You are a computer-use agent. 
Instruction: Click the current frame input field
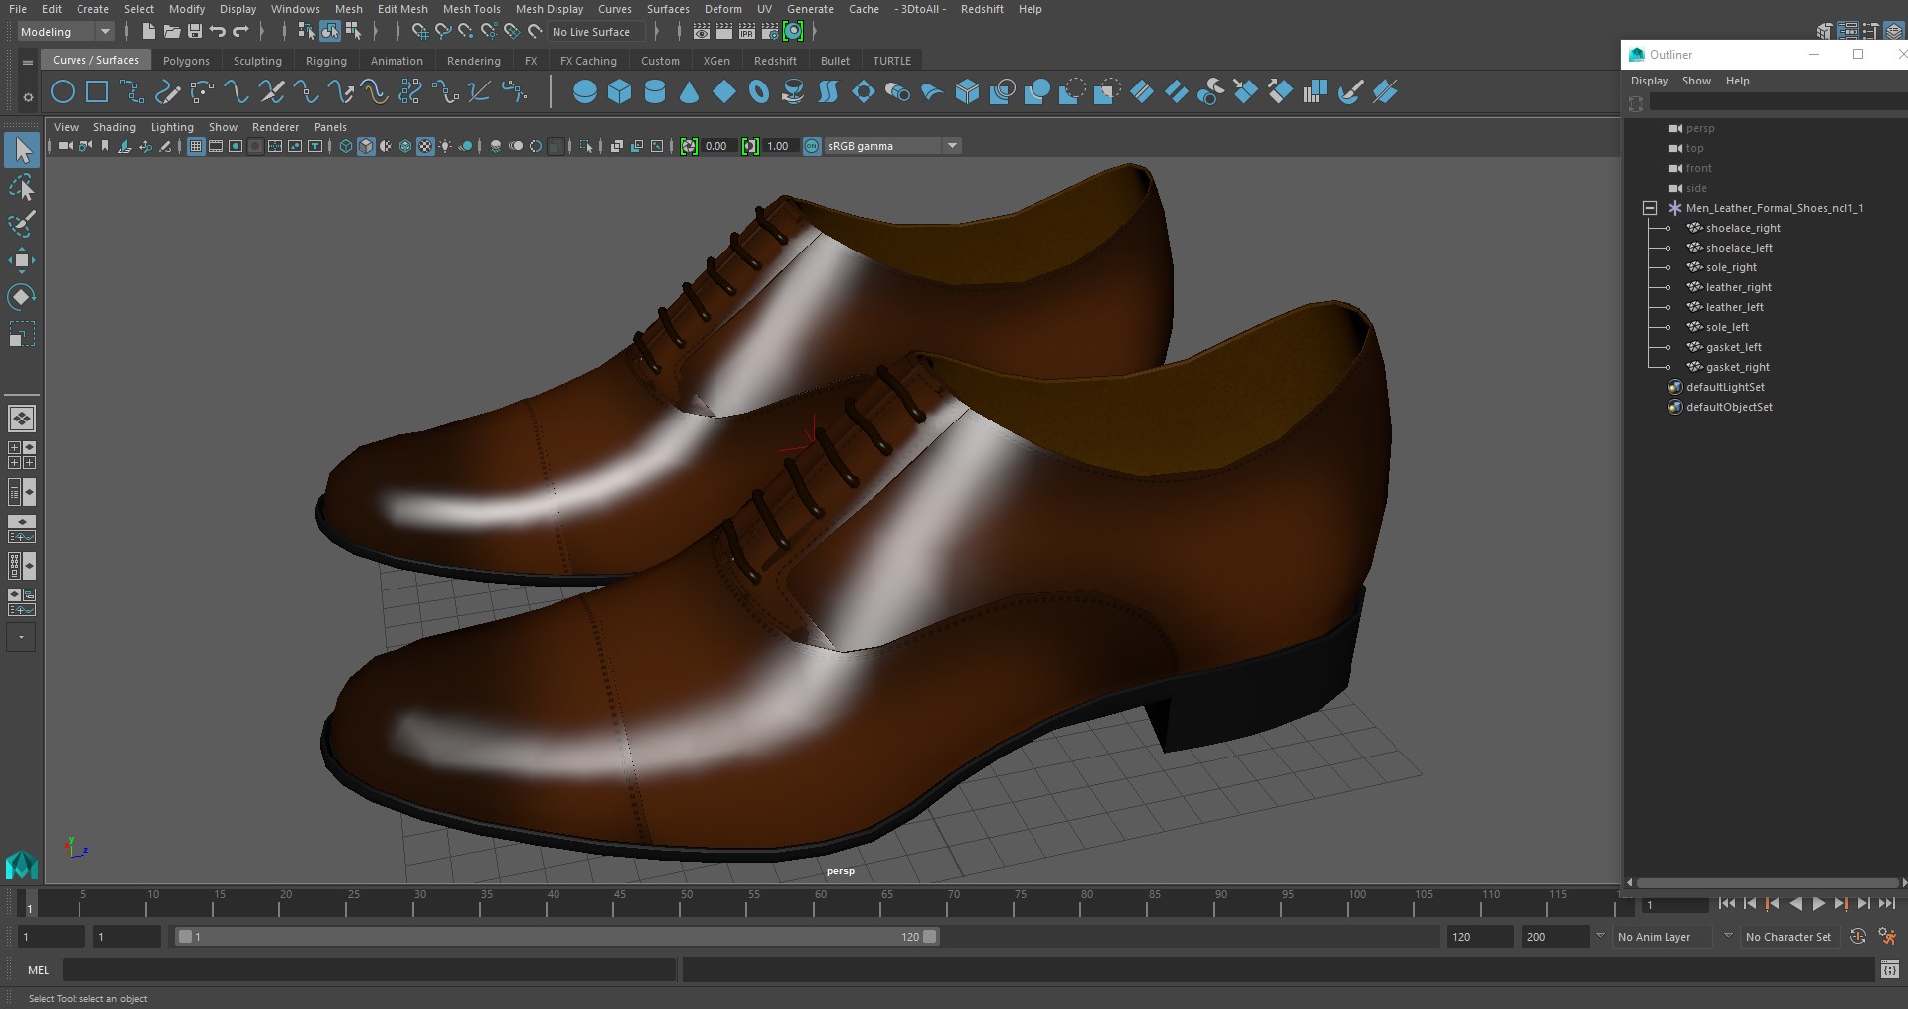(x=1675, y=905)
